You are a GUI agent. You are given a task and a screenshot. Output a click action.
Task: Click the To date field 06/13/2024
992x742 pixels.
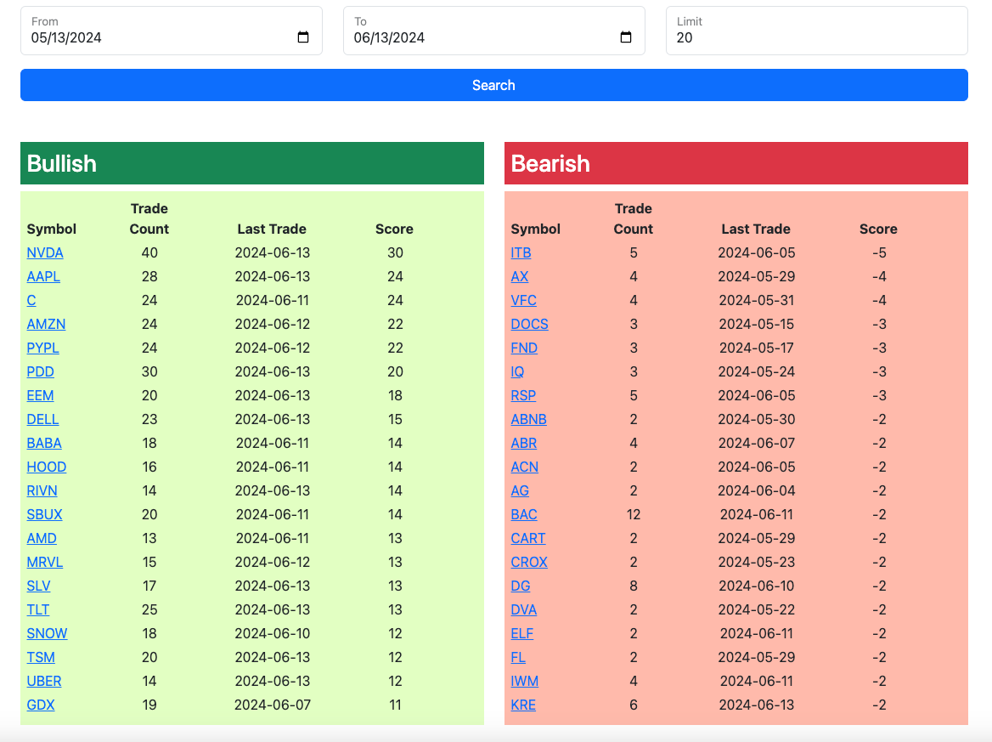(x=494, y=31)
